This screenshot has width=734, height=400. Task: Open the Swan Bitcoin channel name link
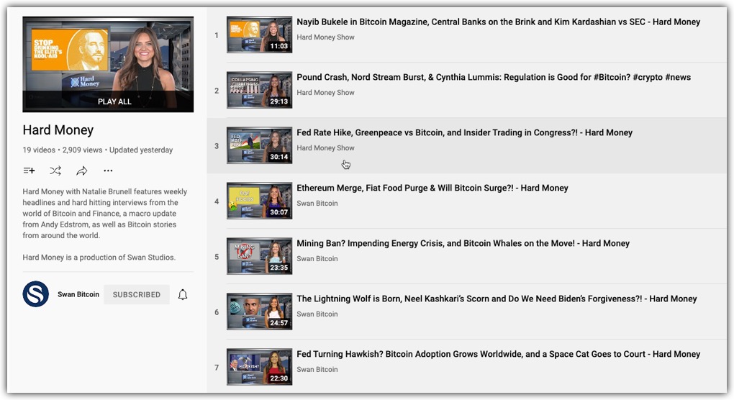pos(78,294)
